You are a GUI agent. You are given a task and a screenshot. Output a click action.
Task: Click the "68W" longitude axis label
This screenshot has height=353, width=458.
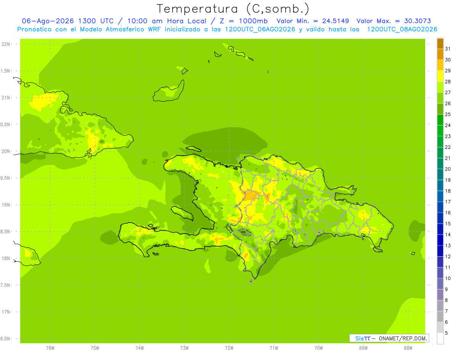(408, 348)
